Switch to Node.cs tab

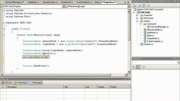pyautogui.click(x=98, y=2)
